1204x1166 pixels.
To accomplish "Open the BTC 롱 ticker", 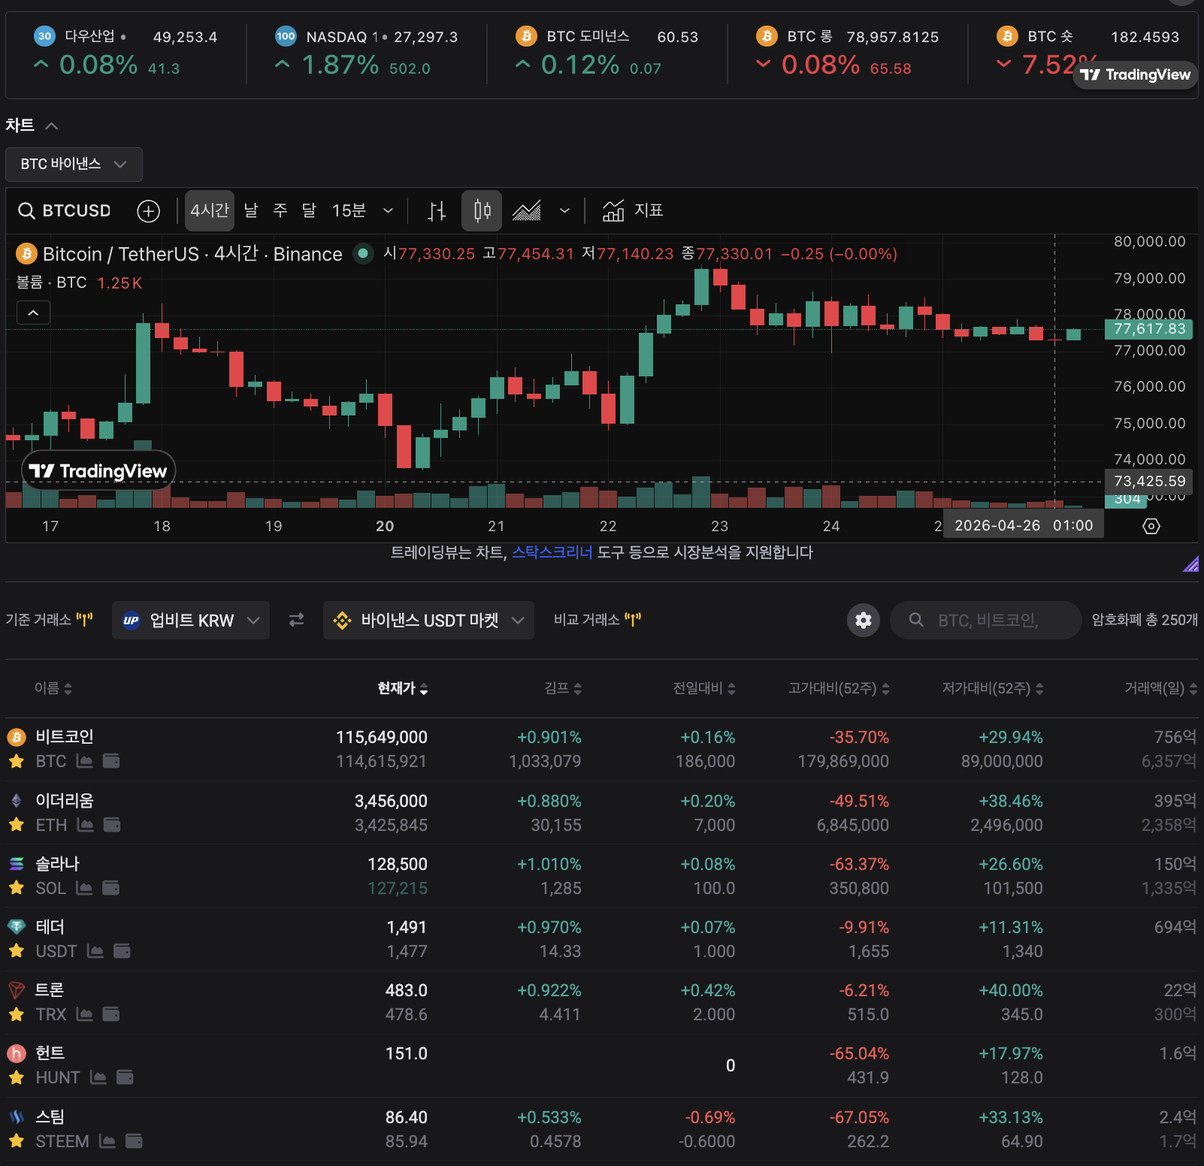I will tap(848, 52).
